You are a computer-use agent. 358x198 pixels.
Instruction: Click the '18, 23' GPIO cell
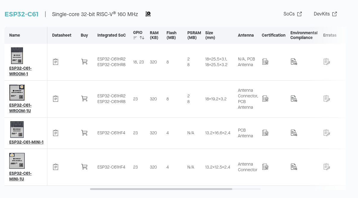pos(138,62)
